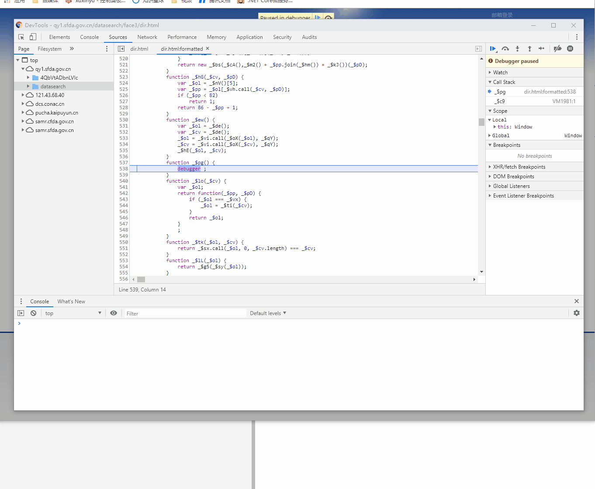595x489 pixels.
Task: Open the Elements panel tab
Action: 59,37
